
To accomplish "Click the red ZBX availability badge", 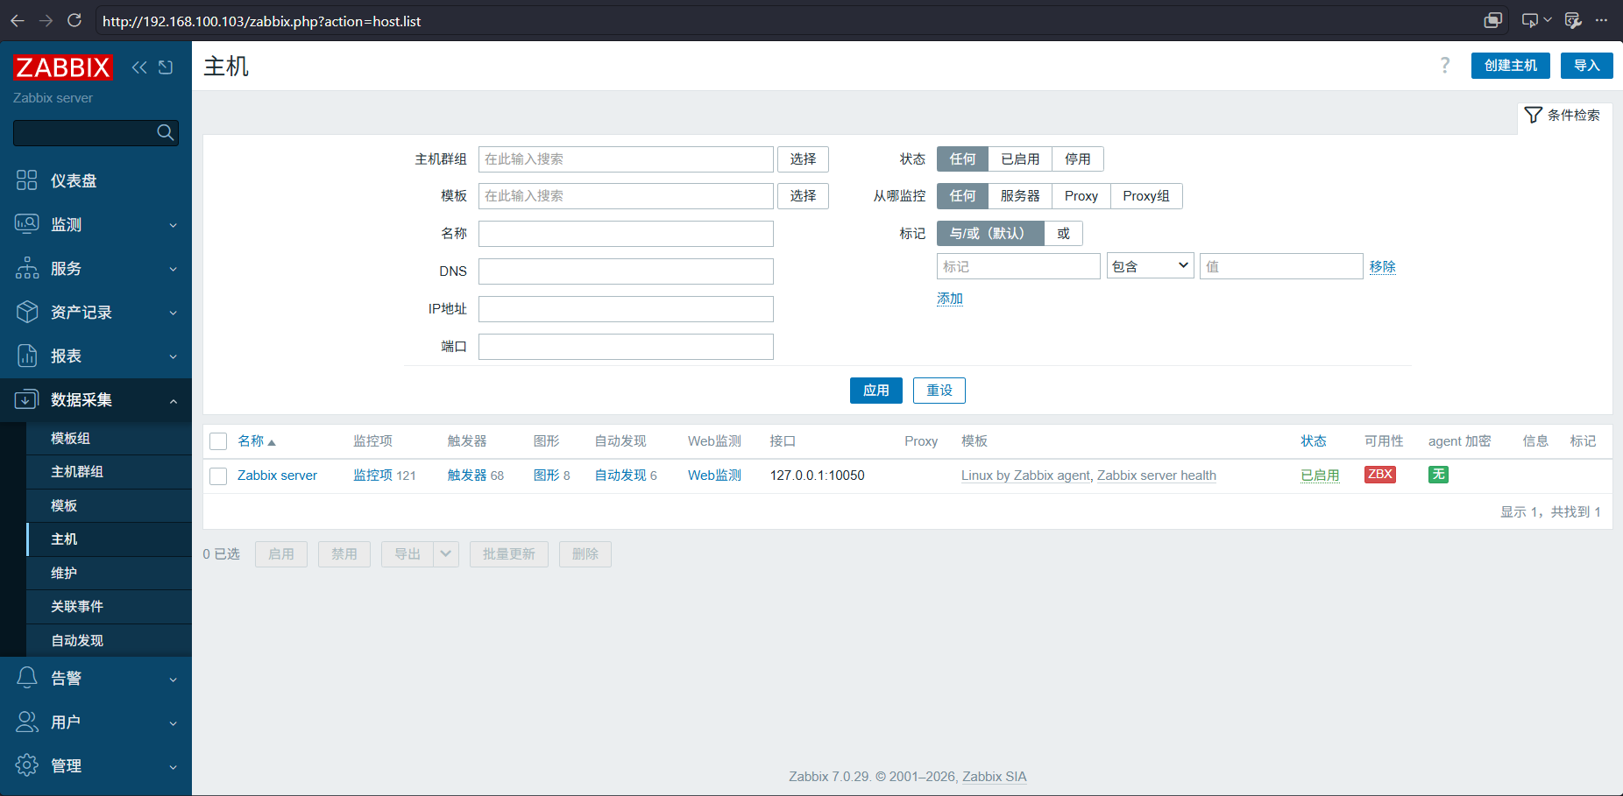I will (x=1380, y=475).
